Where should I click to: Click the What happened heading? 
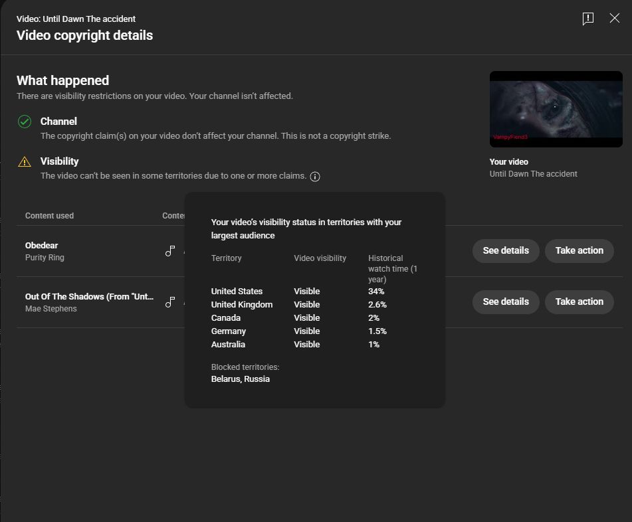[63, 80]
